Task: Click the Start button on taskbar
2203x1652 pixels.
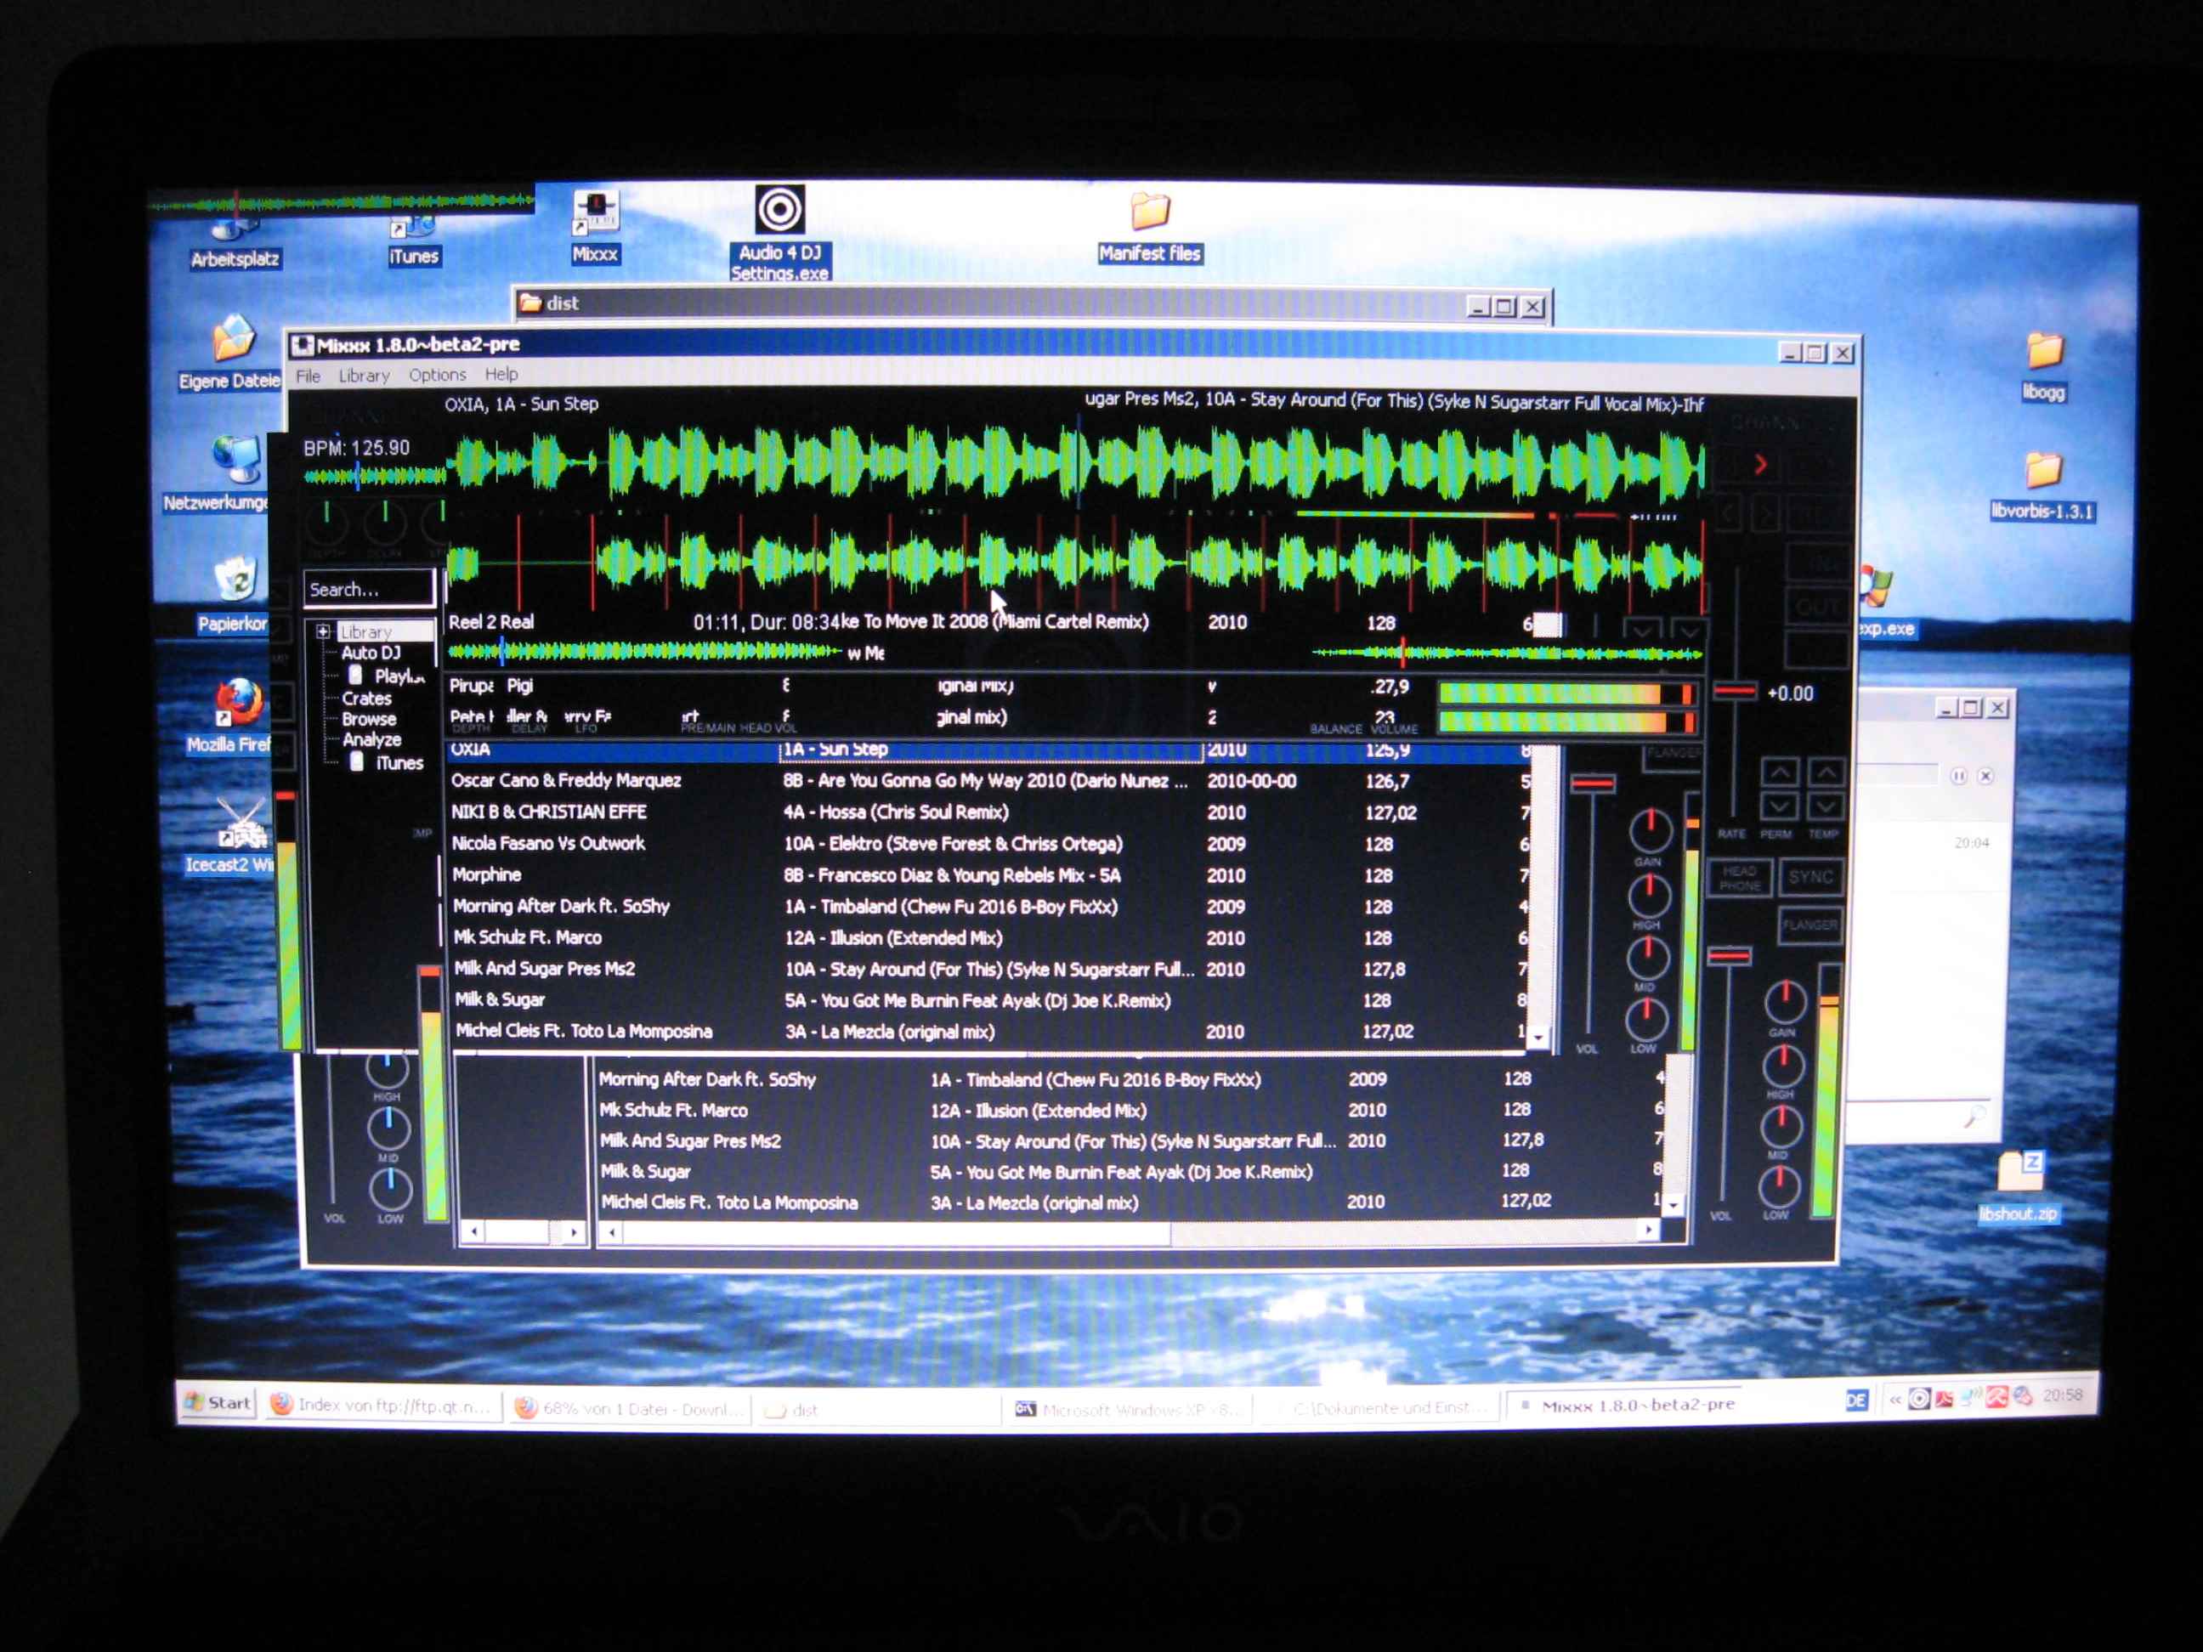Action: [218, 1403]
